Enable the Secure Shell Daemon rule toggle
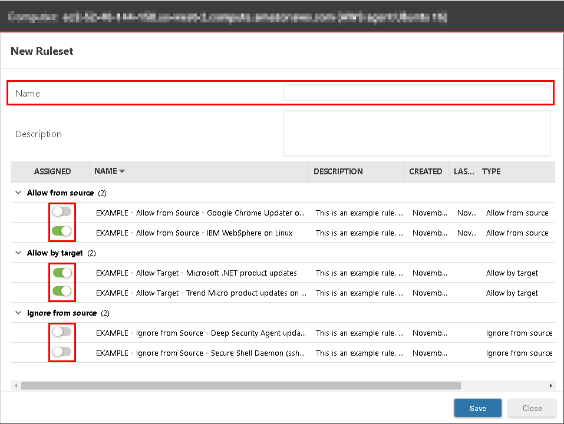 tap(62, 353)
